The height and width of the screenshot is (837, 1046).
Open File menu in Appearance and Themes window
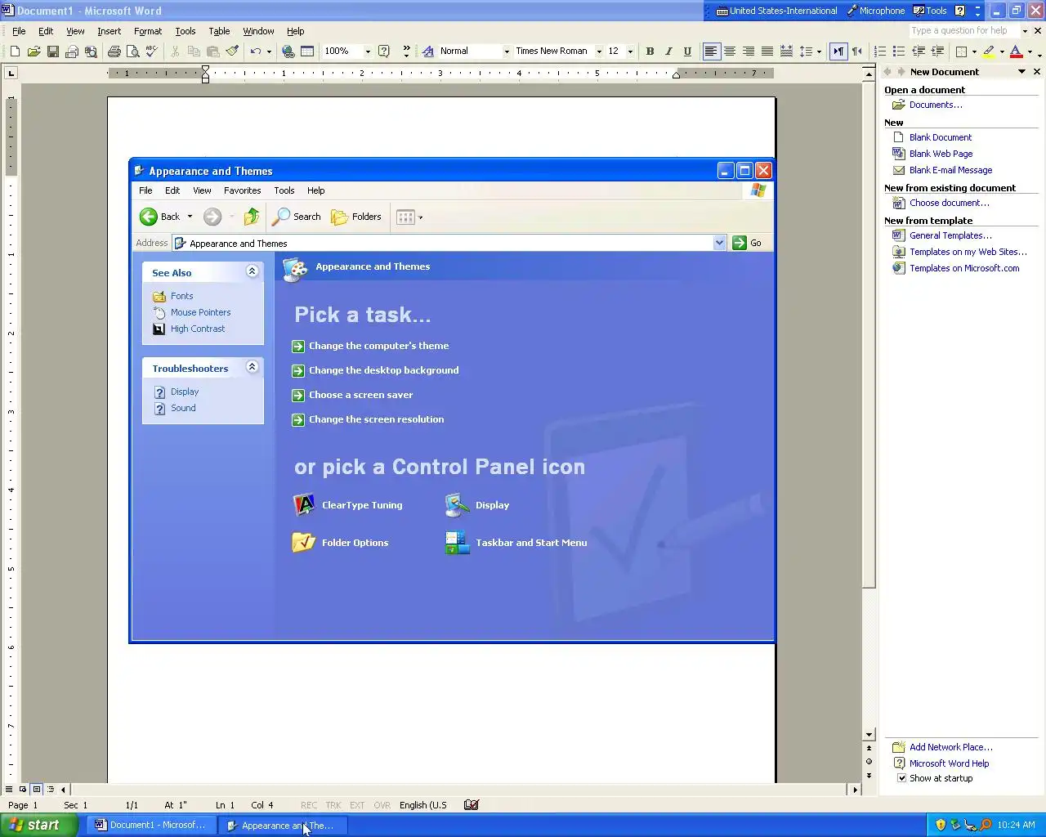pos(145,190)
